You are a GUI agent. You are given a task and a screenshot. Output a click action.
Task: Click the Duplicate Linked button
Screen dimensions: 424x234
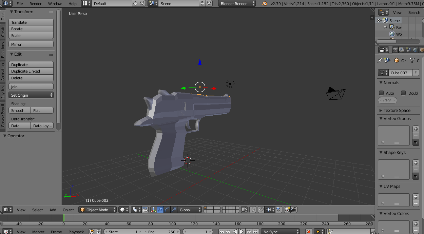(31, 71)
